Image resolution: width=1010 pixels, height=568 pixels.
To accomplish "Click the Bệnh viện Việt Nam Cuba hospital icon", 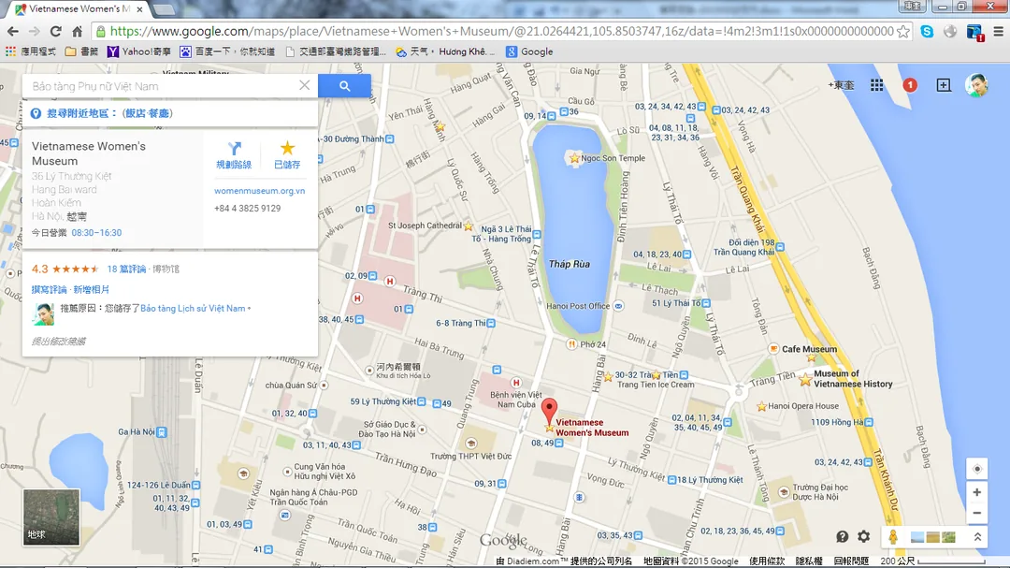I will (x=515, y=383).
